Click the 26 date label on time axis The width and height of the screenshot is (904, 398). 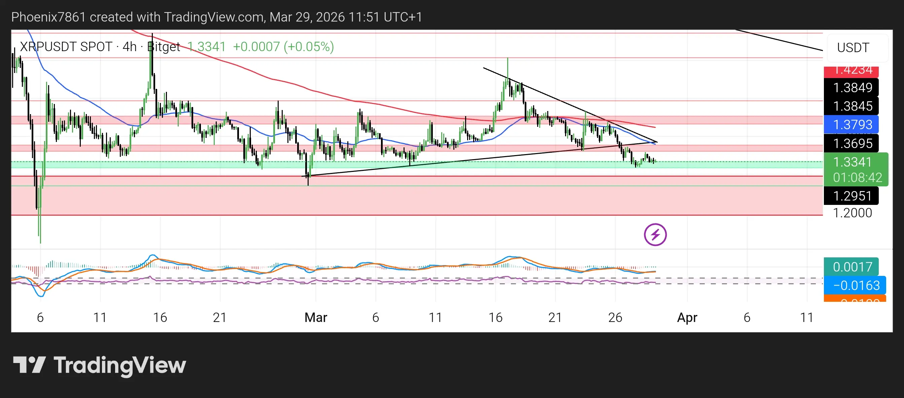pyautogui.click(x=615, y=317)
